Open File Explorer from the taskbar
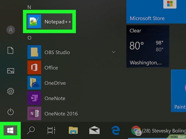Image resolution: width=186 pixels, height=139 pixels. pos(73,130)
